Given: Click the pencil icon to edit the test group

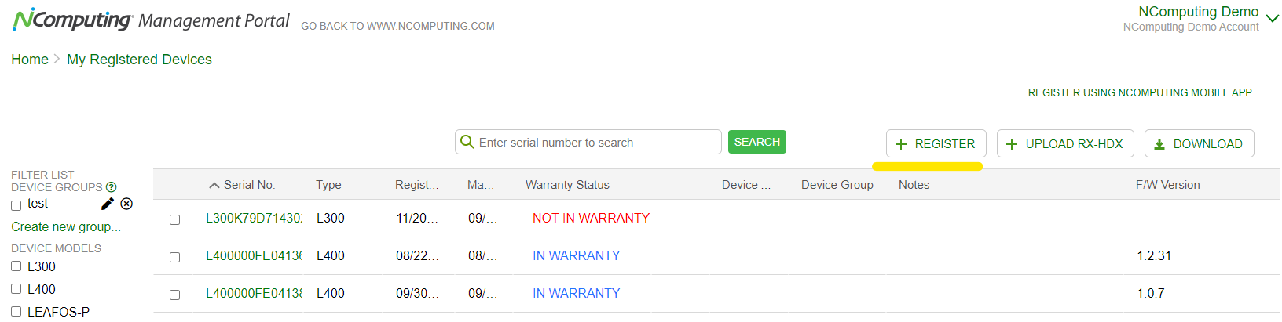Looking at the screenshot, I should click(x=108, y=204).
